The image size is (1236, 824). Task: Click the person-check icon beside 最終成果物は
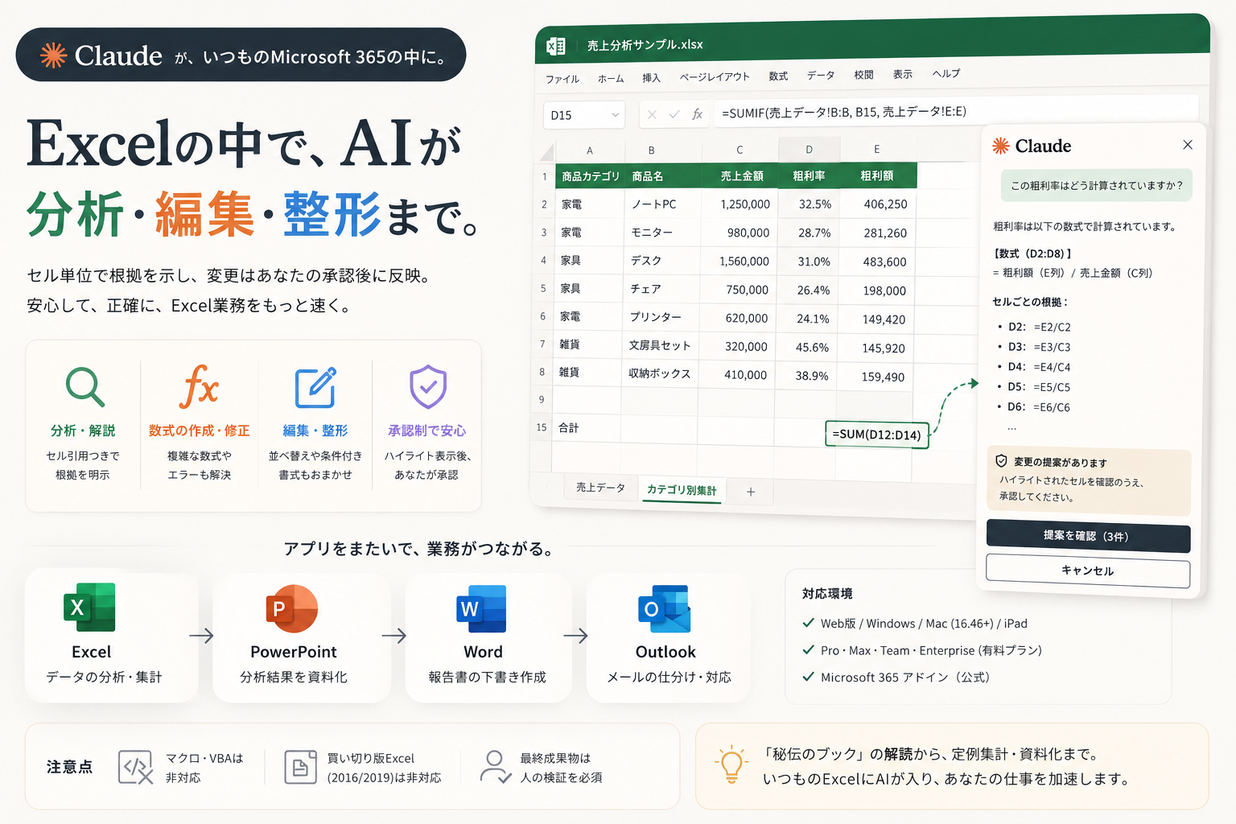pyautogui.click(x=495, y=767)
